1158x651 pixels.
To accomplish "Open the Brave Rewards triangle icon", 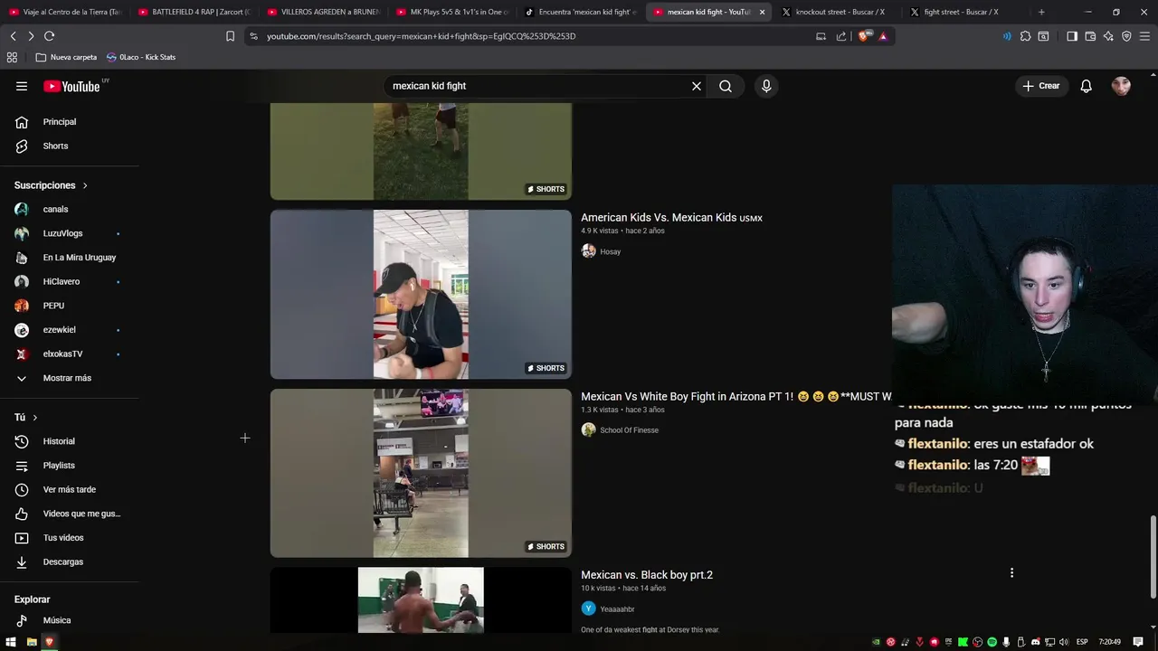I will [x=883, y=36].
